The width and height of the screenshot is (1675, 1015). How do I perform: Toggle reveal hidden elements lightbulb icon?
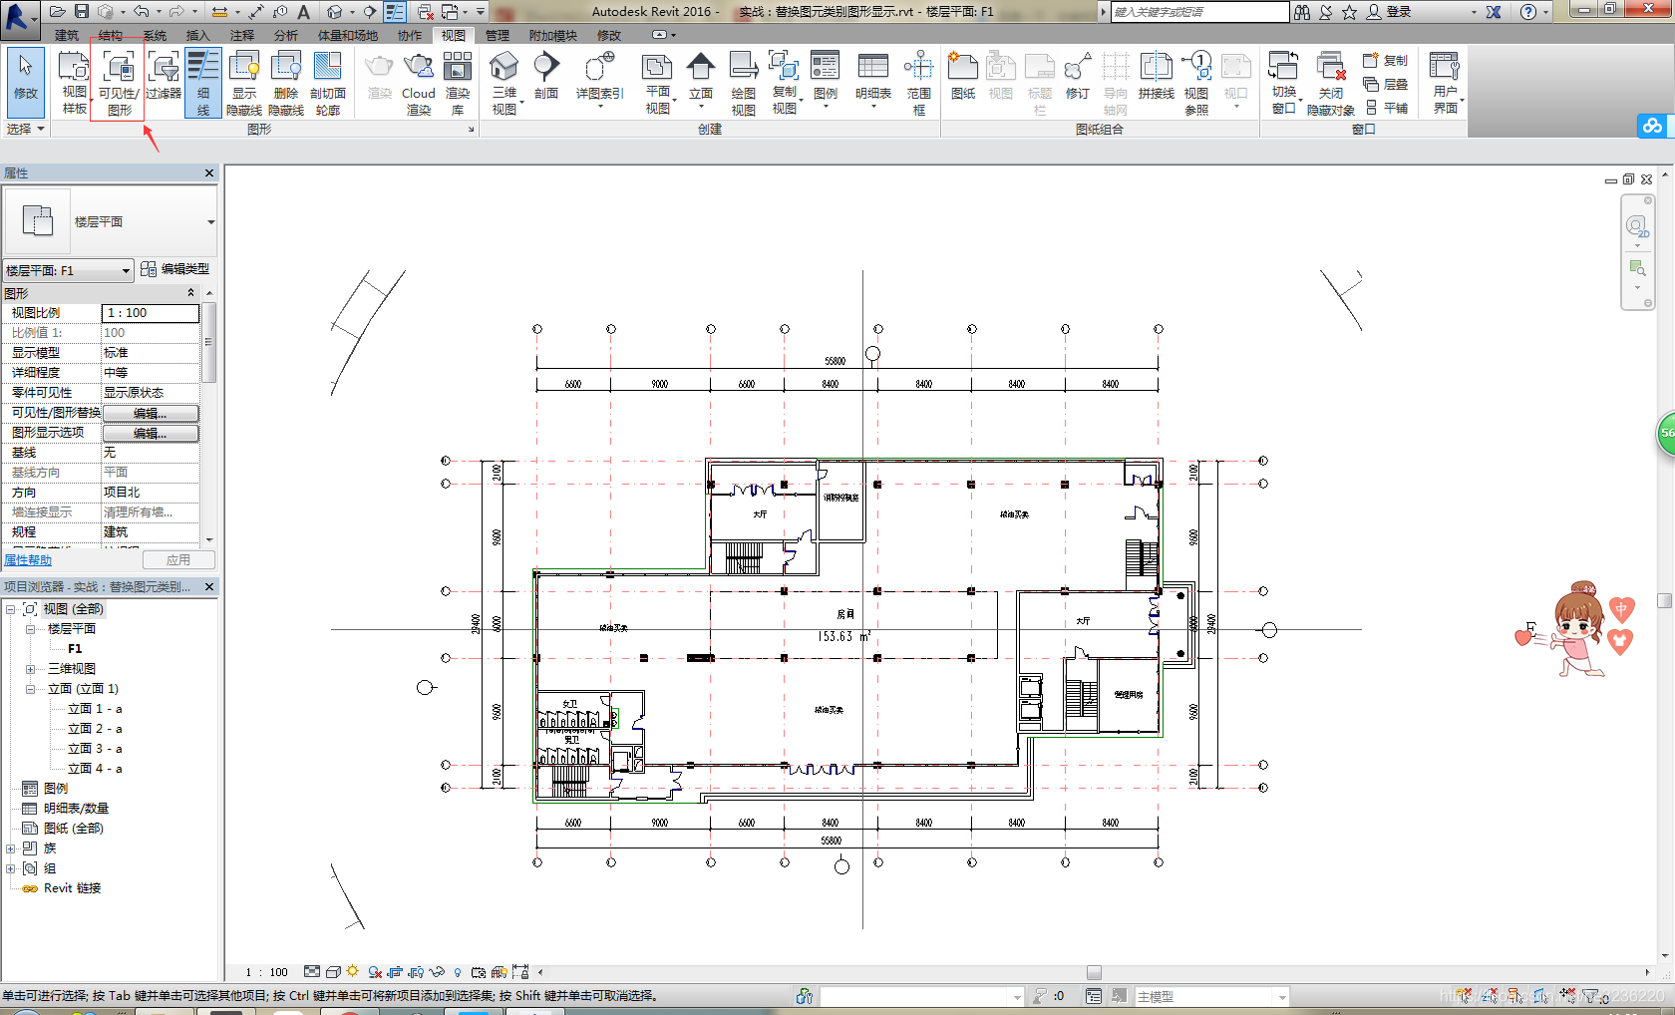(458, 971)
